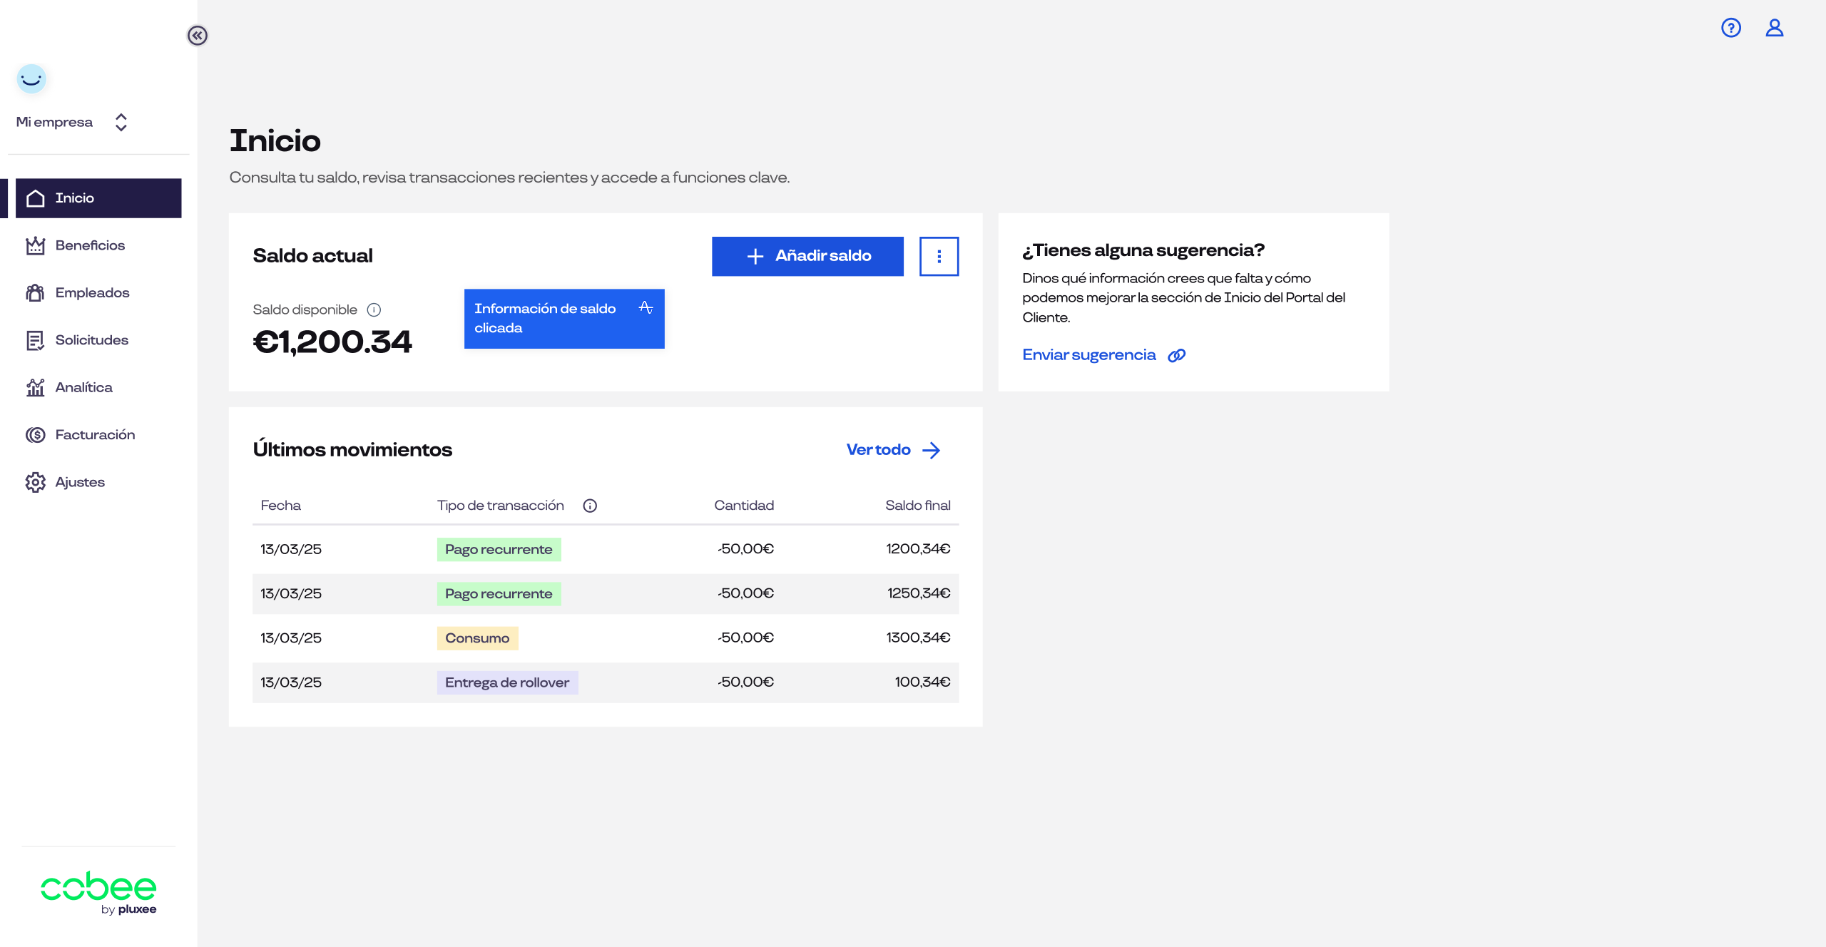Click the icon on the Información de saldo banner
Image resolution: width=1826 pixels, height=947 pixels.
click(x=646, y=307)
